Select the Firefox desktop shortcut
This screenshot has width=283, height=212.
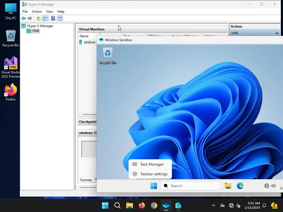pyautogui.click(x=11, y=92)
